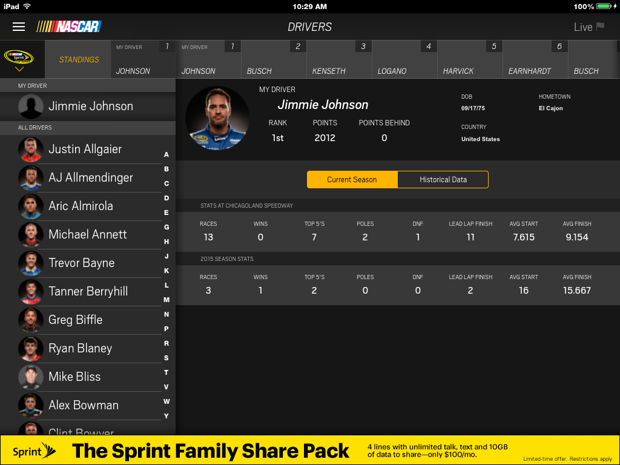This screenshot has width=620, height=465.
Task: Tap the NASCAR logo
Action: click(x=69, y=27)
